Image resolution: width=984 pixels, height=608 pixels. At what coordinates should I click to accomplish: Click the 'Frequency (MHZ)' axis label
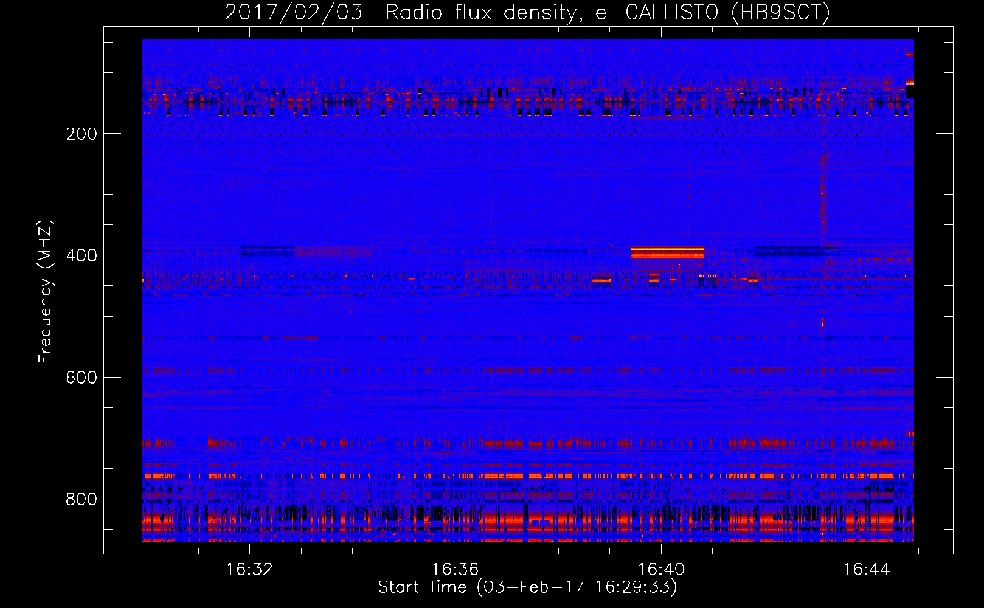pos(46,292)
